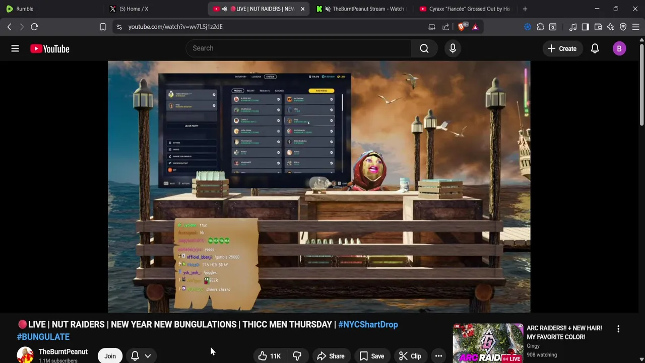Share the video
The width and height of the screenshot is (645, 363).
click(x=331, y=356)
